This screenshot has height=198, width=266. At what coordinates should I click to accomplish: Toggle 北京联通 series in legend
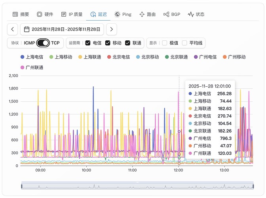(x=176, y=57)
